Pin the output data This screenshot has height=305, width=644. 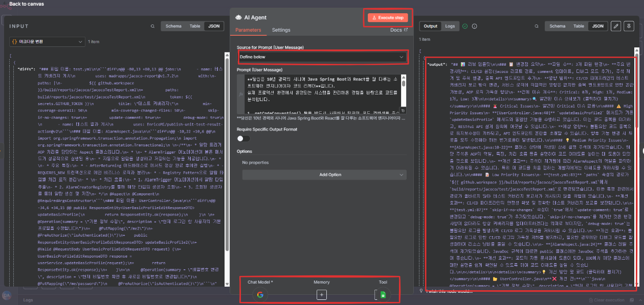(629, 26)
